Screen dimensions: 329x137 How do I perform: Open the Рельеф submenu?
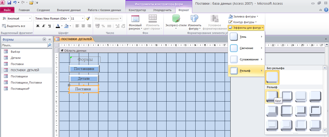246,71
